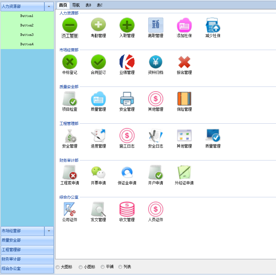Select 列表 view radio button
The width and height of the screenshot is (276, 275).
tap(120, 267)
